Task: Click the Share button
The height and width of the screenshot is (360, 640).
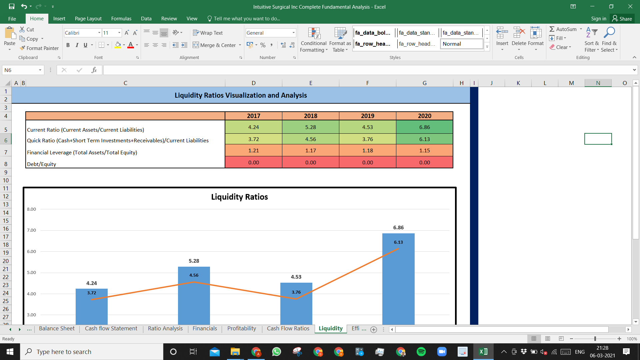Action: point(622,19)
